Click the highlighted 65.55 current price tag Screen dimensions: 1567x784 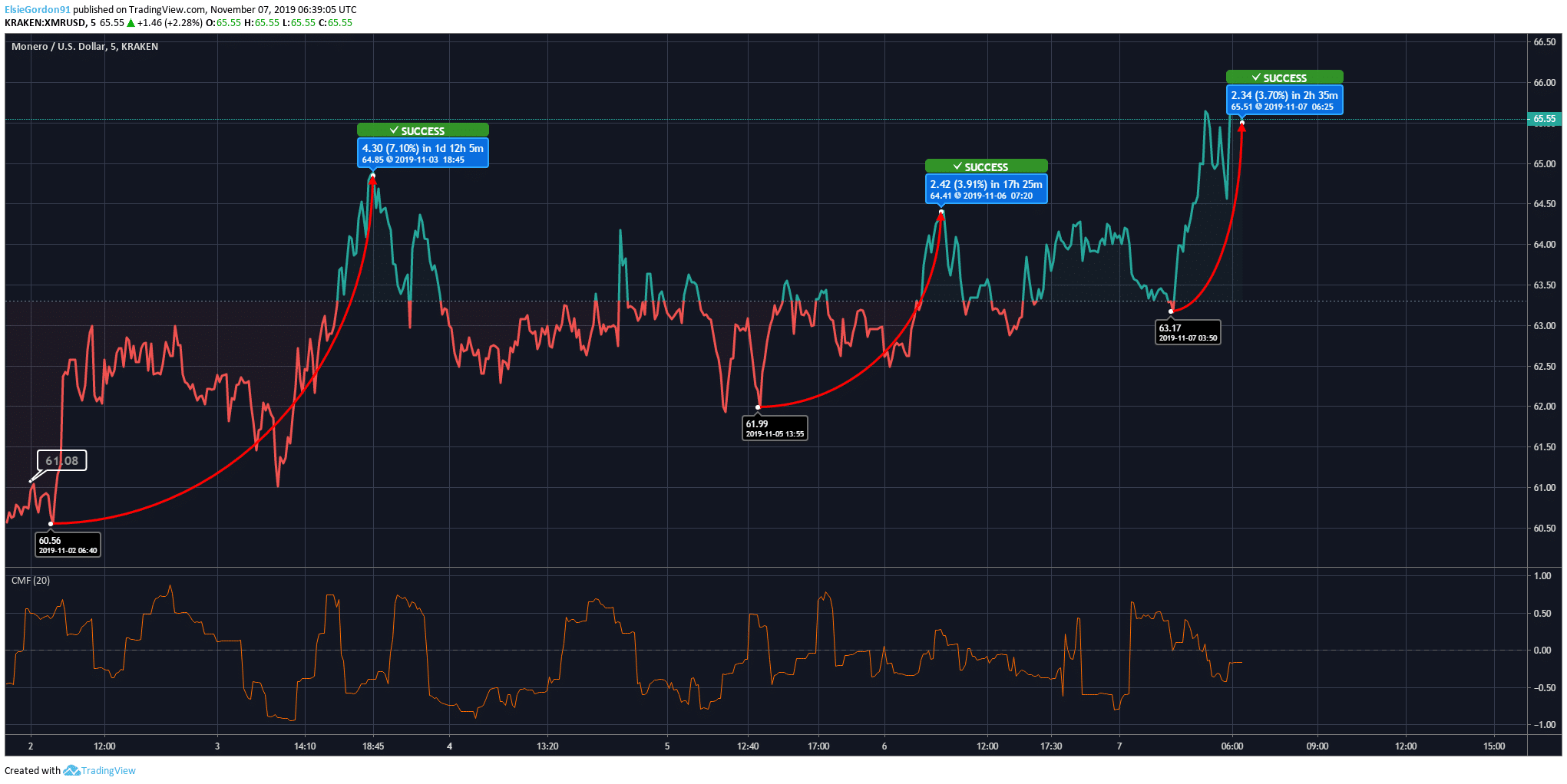coord(1545,119)
